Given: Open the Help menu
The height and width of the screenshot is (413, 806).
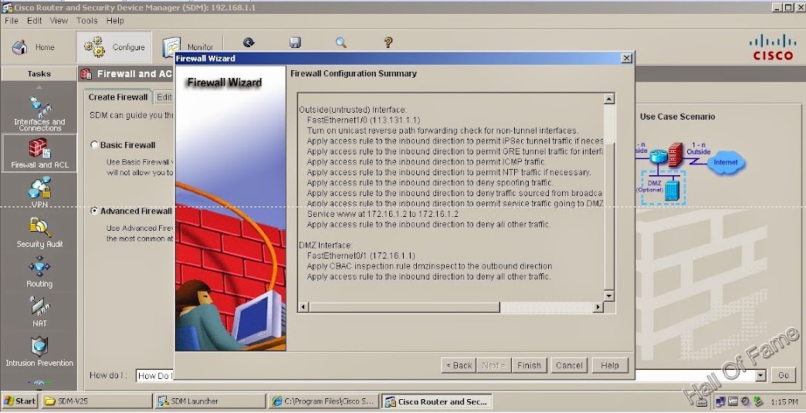Looking at the screenshot, I should 115,21.
